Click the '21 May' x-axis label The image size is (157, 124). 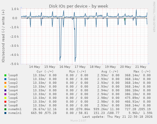pyautogui.click(x=141, y=67)
